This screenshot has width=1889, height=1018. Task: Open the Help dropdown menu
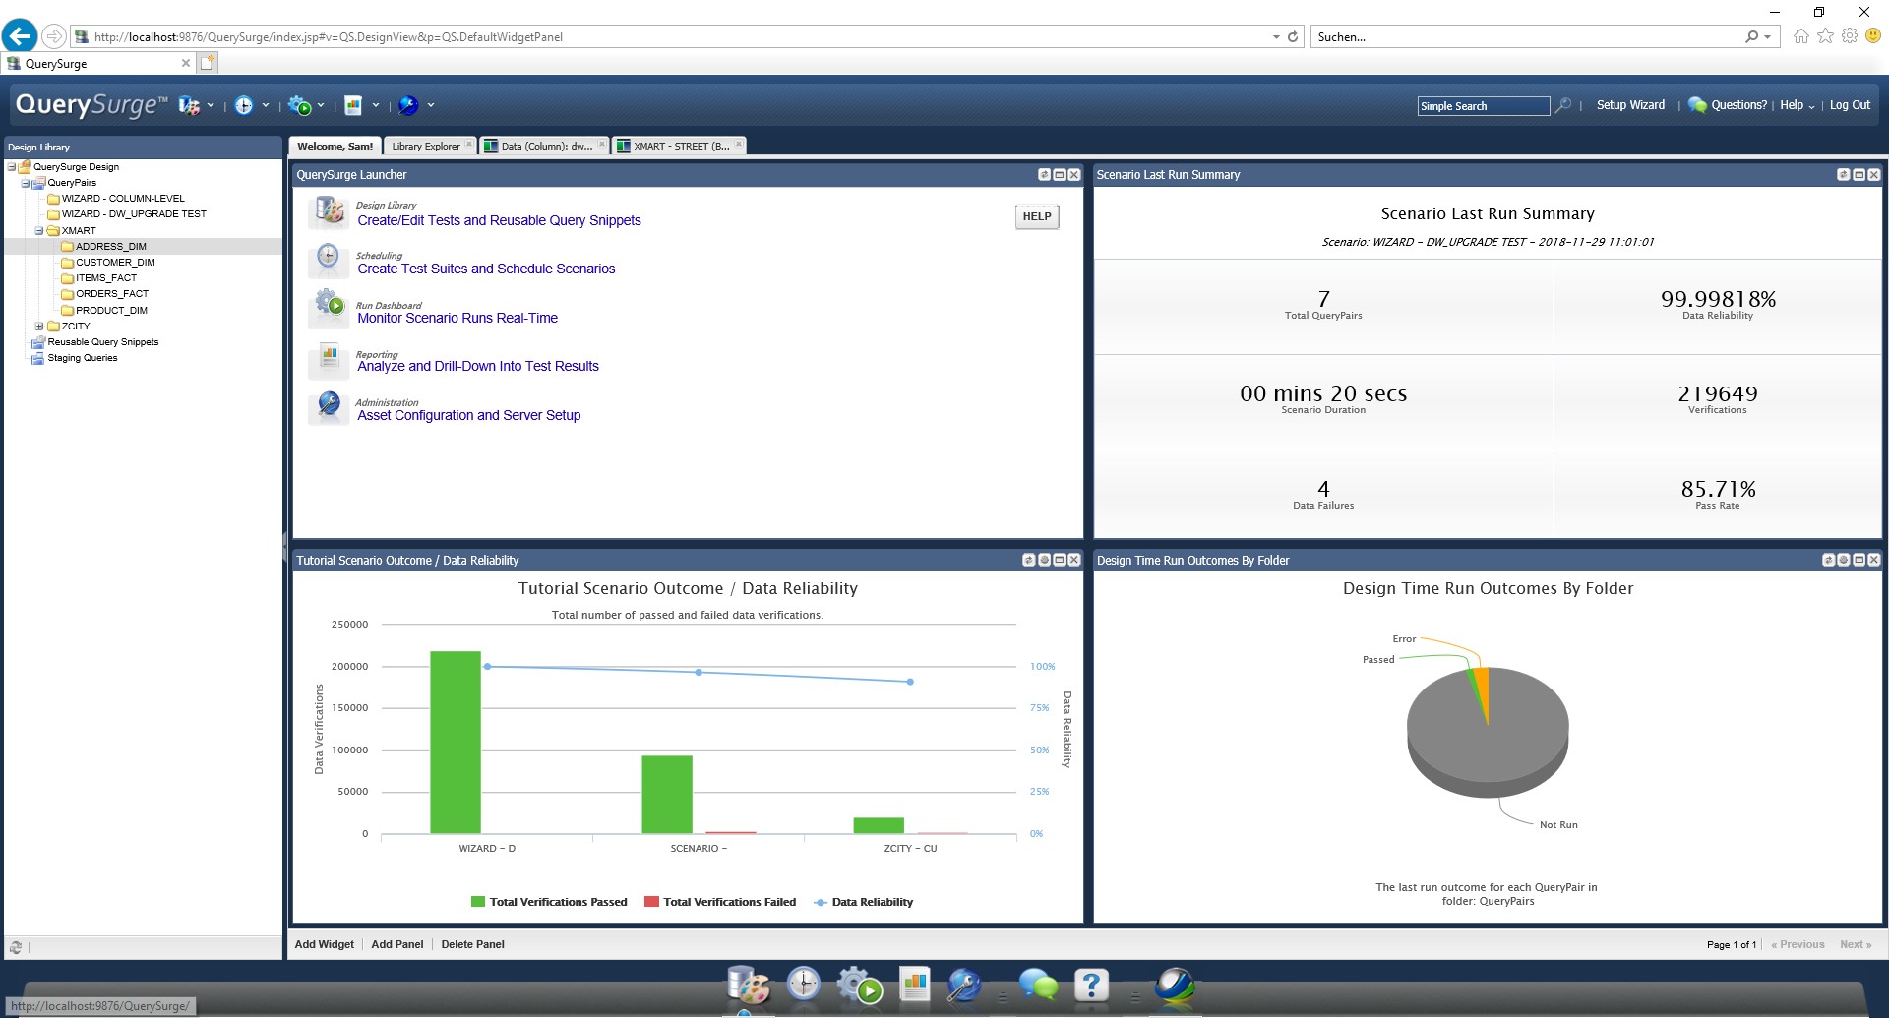[x=1798, y=105]
